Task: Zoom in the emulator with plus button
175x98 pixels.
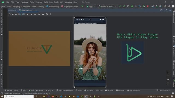Action: (168, 72)
